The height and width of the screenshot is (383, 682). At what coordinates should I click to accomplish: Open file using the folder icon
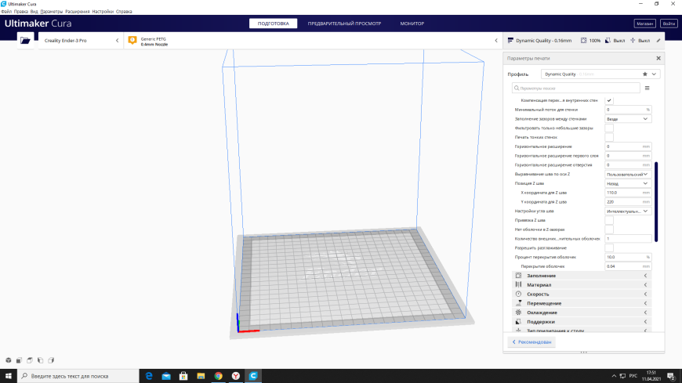25,41
